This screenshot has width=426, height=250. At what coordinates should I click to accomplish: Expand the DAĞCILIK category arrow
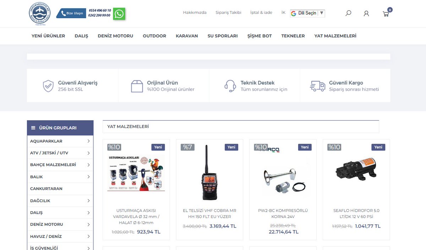pos(88,201)
